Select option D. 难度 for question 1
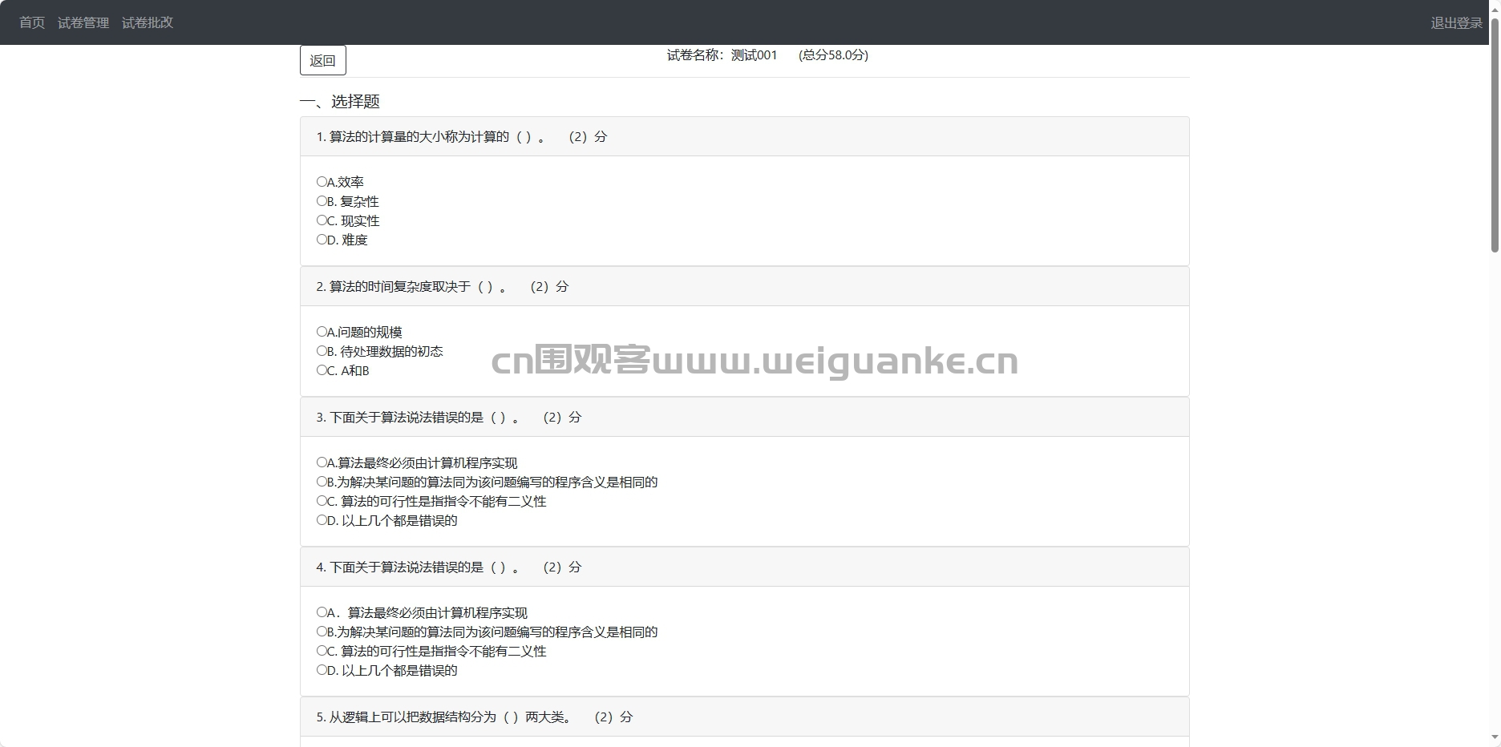The height and width of the screenshot is (747, 1501). (322, 240)
